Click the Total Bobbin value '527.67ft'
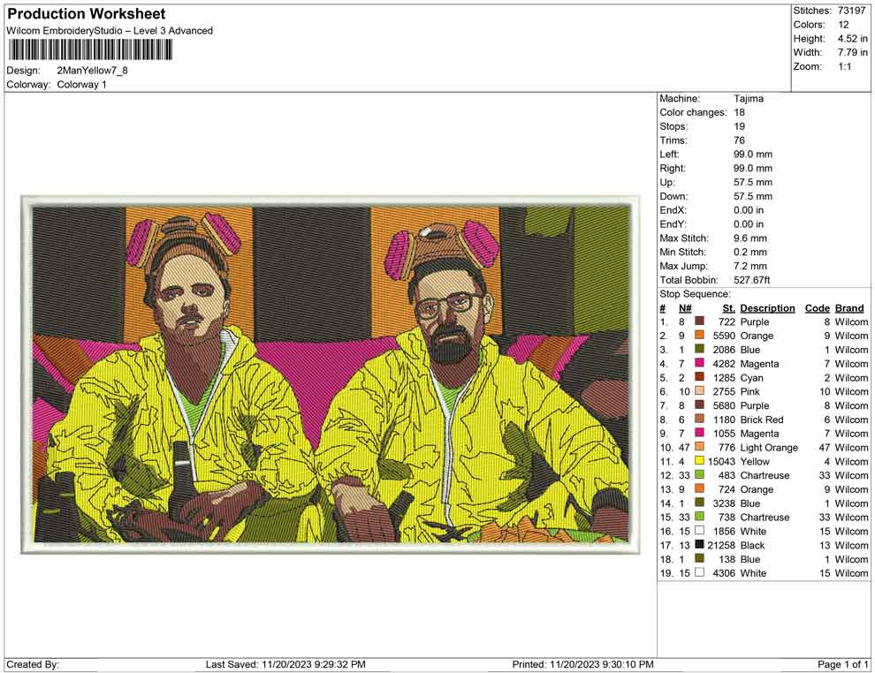The width and height of the screenshot is (875, 673). click(x=751, y=280)
